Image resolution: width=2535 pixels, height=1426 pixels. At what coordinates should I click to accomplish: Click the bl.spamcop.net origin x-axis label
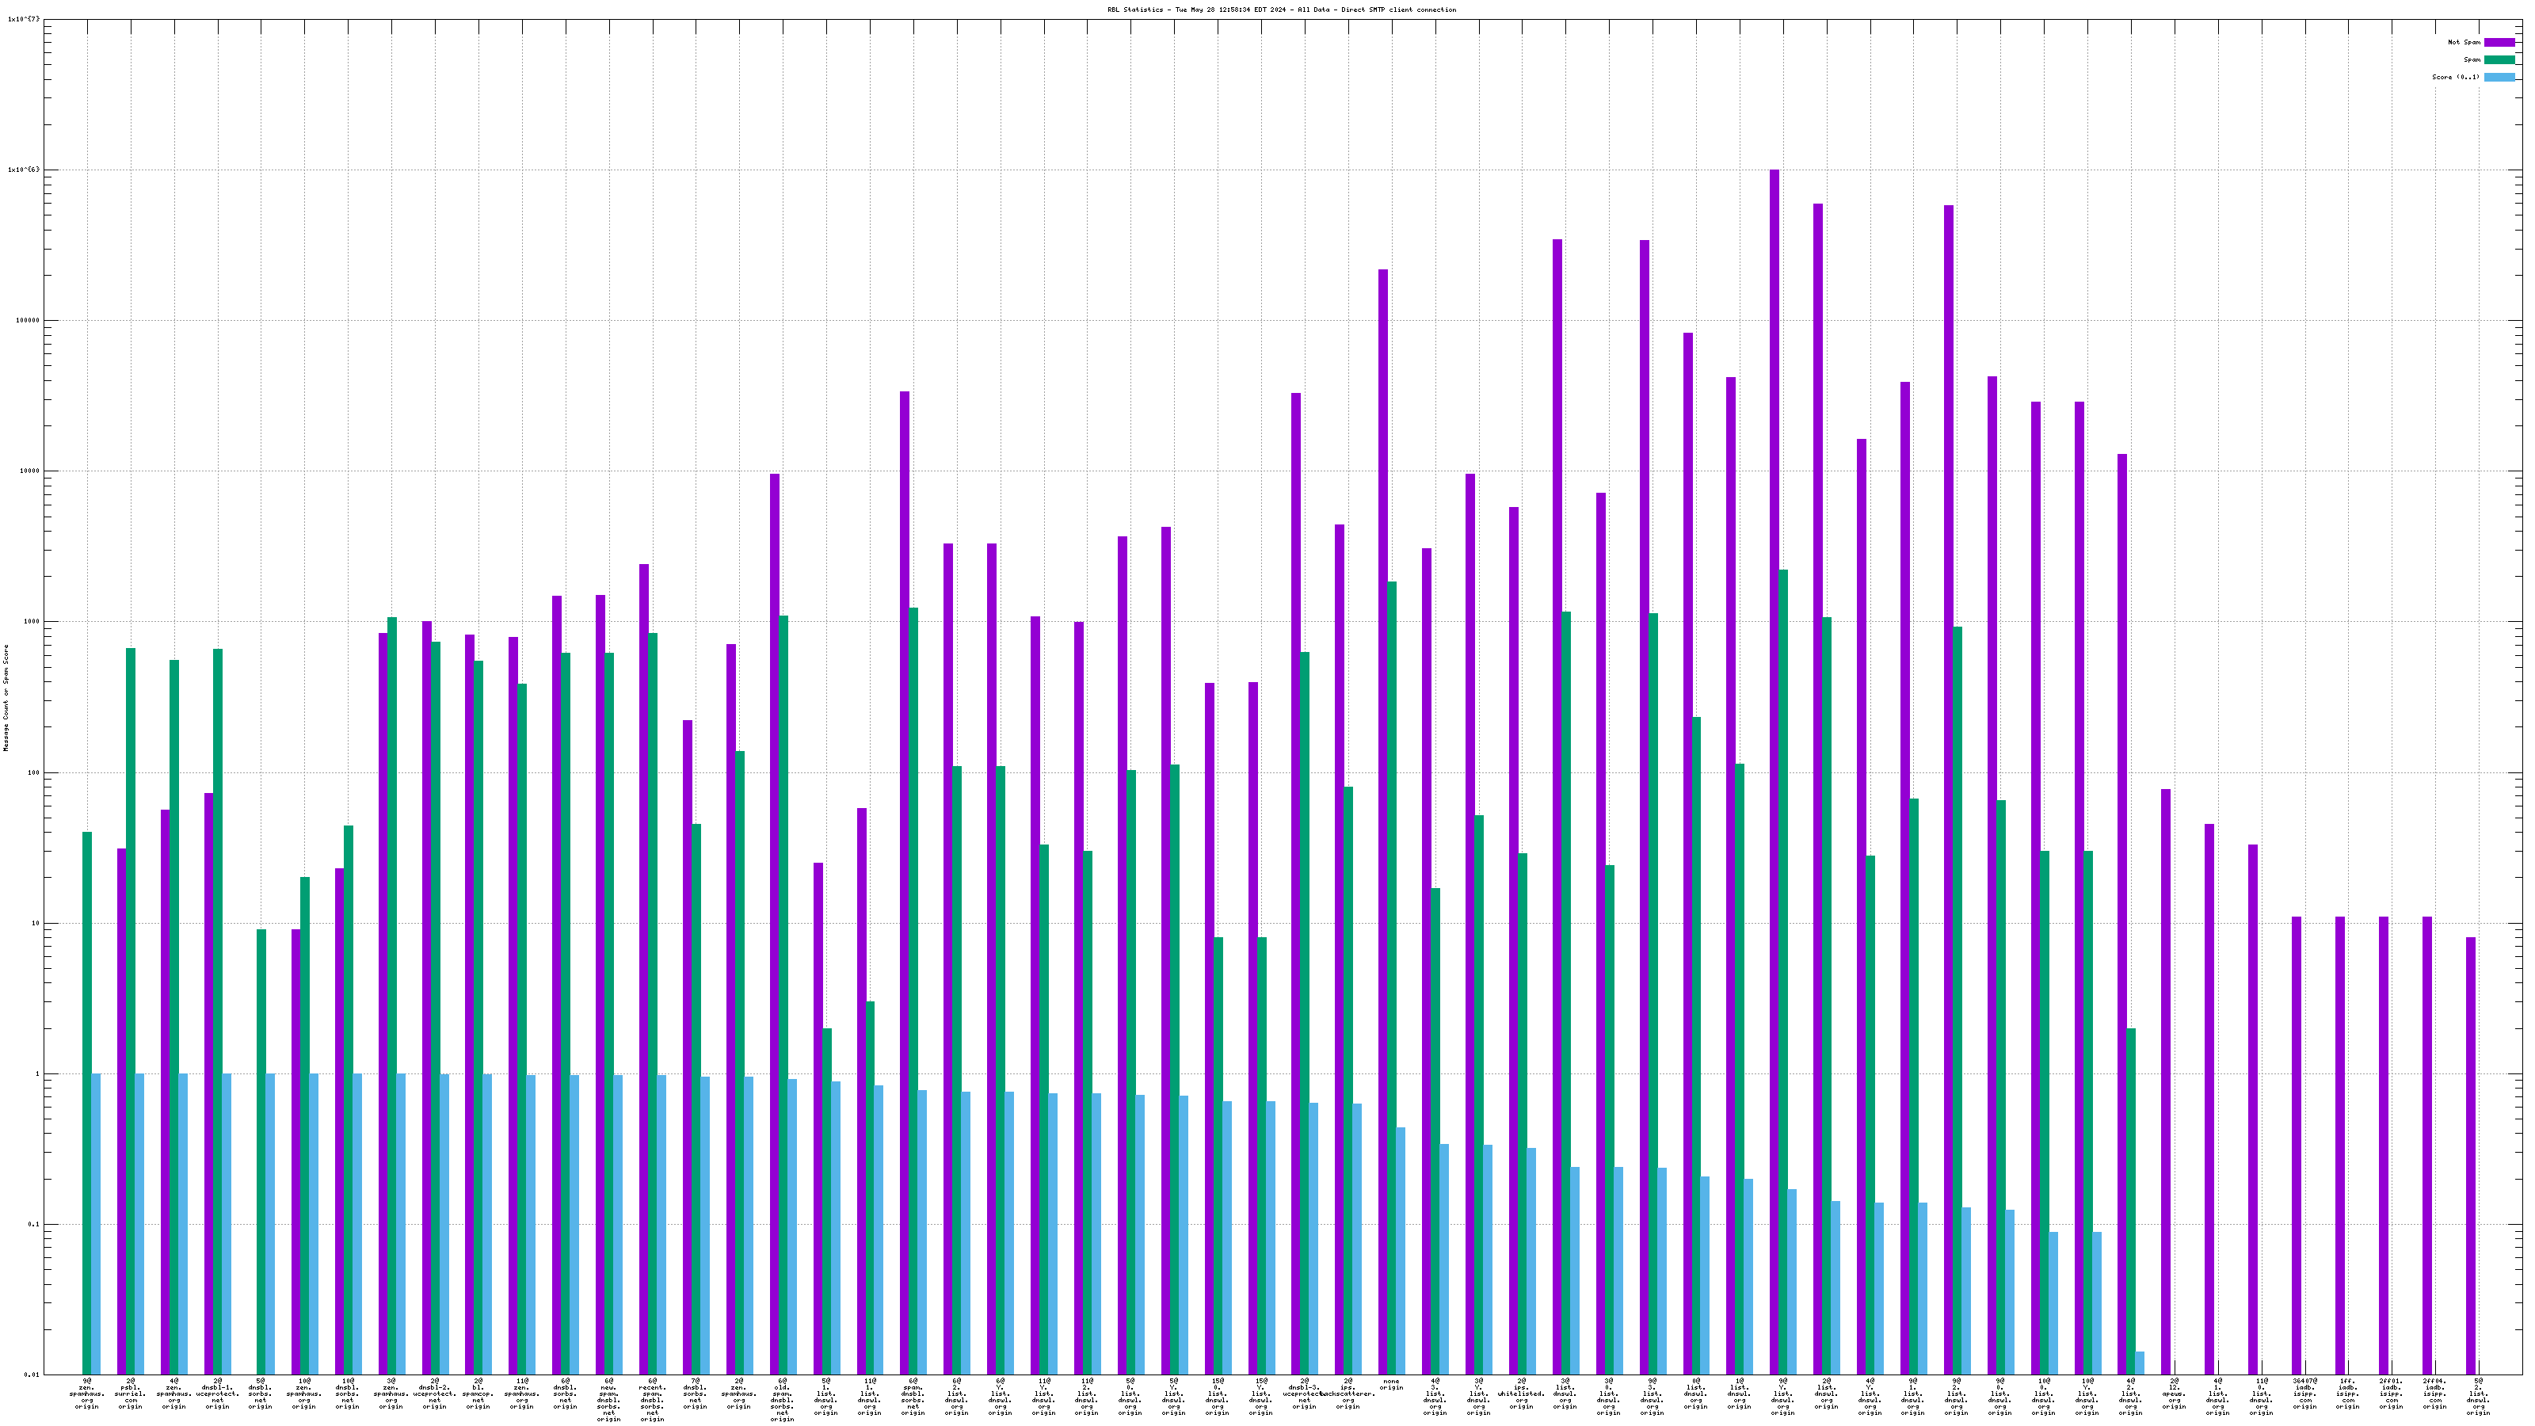click(478, 1394)
